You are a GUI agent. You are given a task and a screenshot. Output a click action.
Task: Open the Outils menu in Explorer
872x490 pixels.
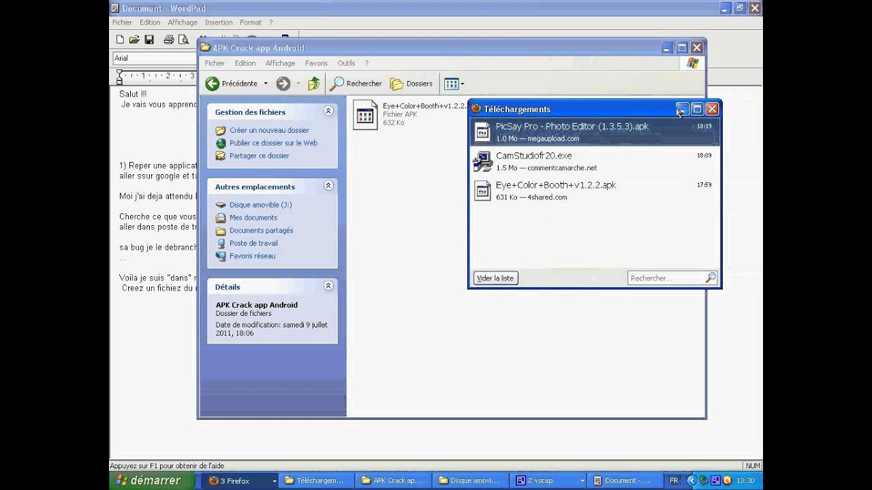(346, 63)
